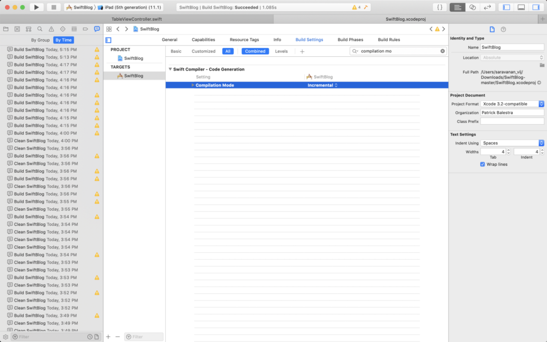Select Combined settings view
This screenshot has width=547, height=342.
pos(255,51)
